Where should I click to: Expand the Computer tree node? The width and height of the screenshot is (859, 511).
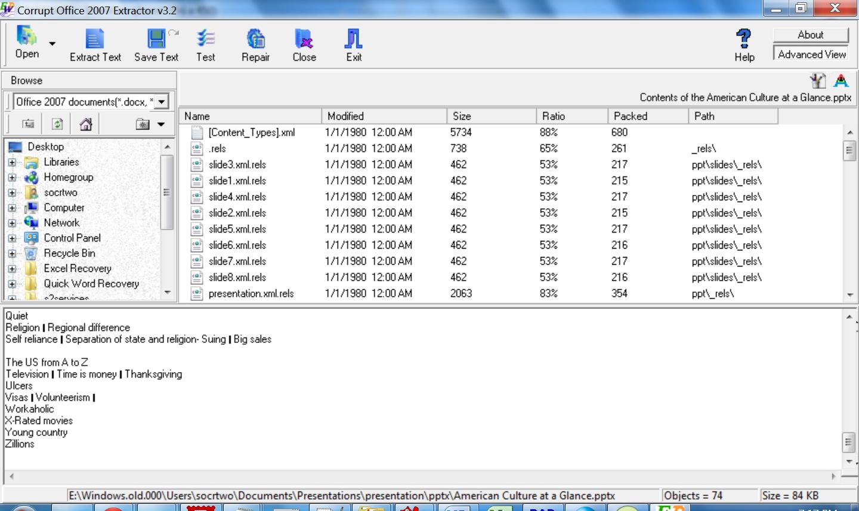[x=12, y=208]
